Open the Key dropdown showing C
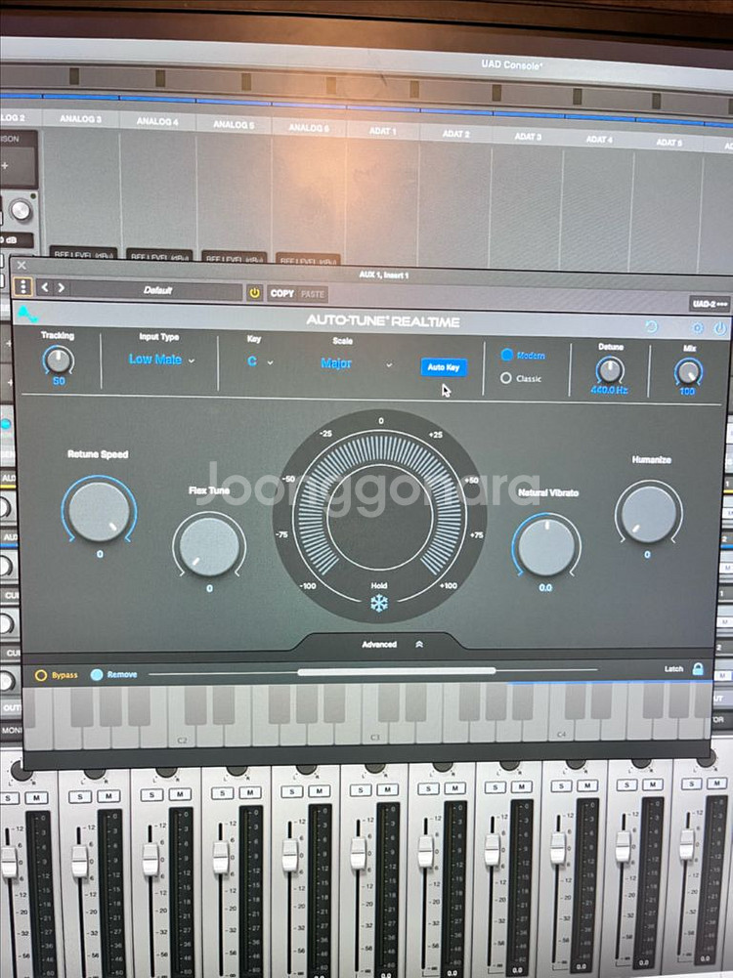Image resolution: width=733 pixels, height=978 pixels. (x=260, y=361)
